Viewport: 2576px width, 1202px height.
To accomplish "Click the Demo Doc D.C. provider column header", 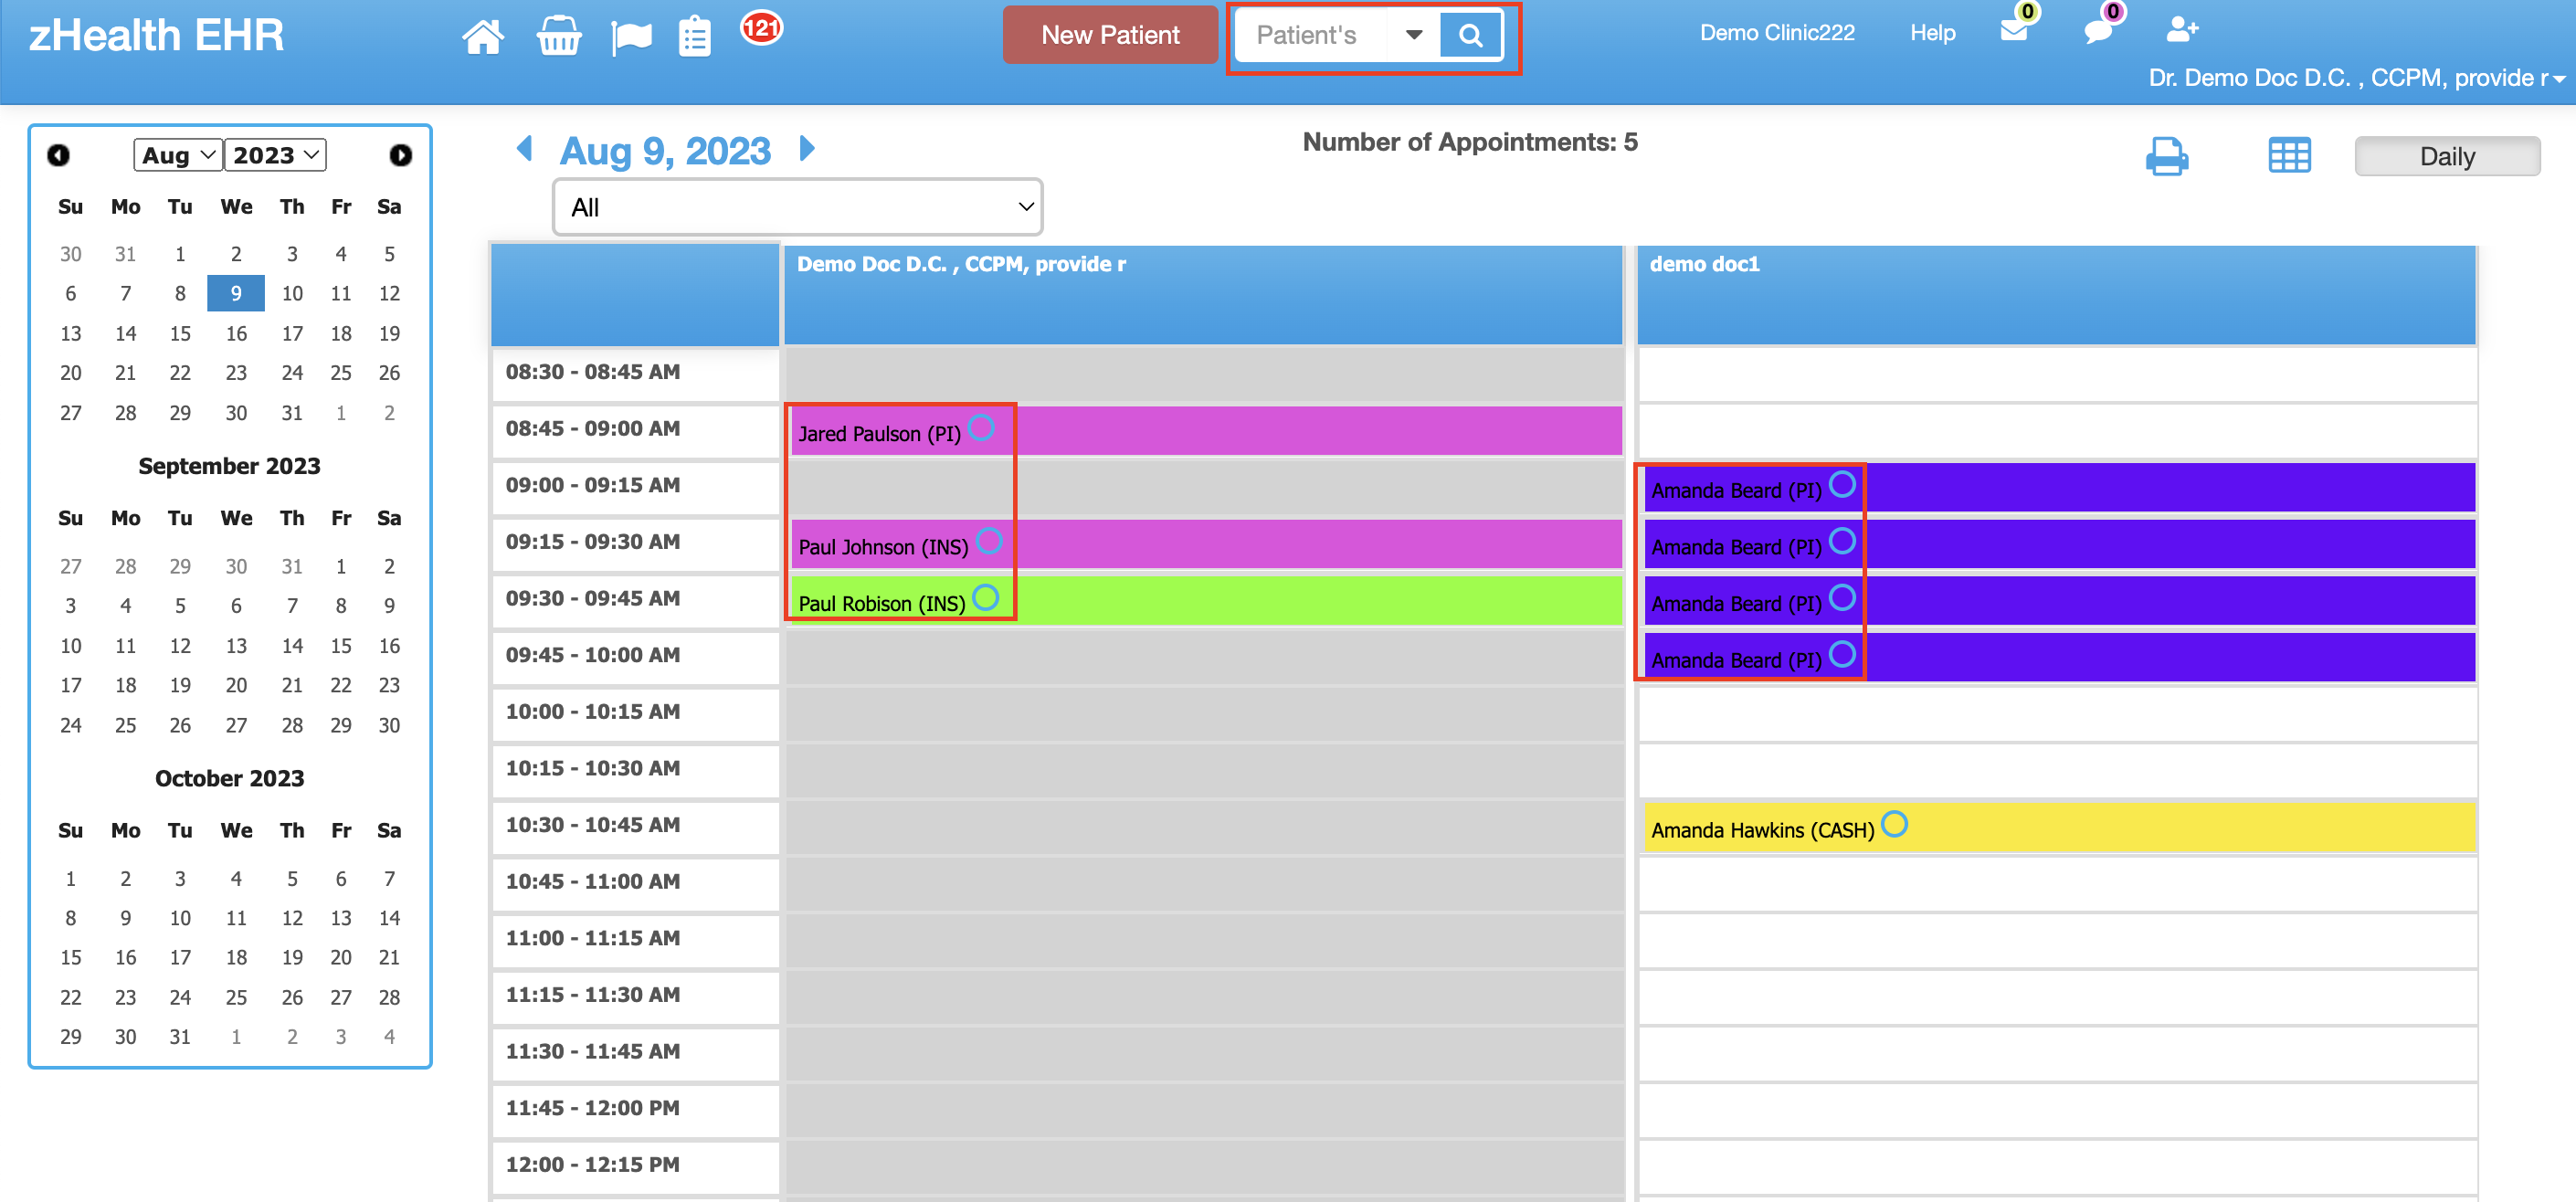I will [1203, 295].
